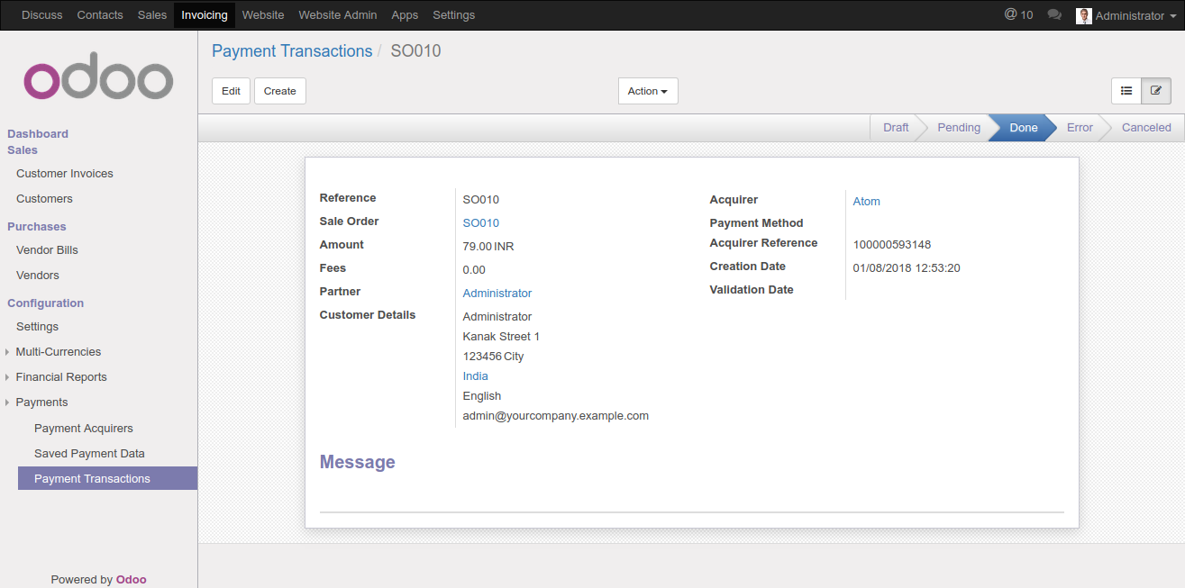Click the Kanak Street 1 address line
Screen dimensions: 1185x588
point(501,337)
